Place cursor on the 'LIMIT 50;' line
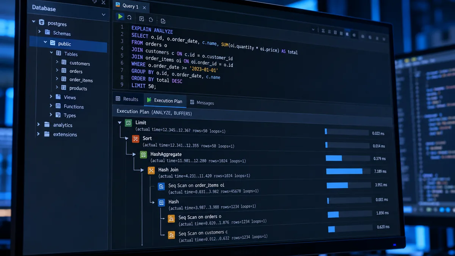 144,86
